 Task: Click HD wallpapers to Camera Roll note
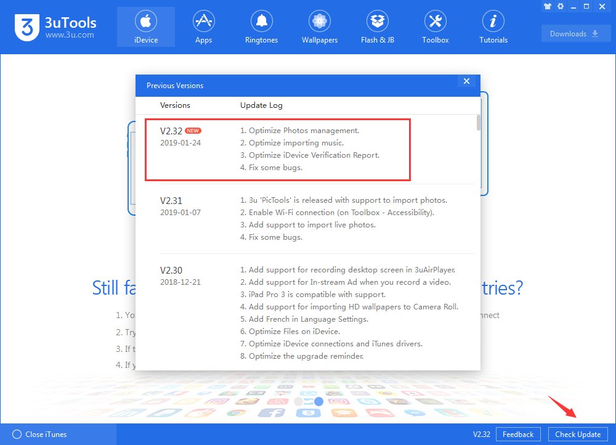click(x=349, y=306)
